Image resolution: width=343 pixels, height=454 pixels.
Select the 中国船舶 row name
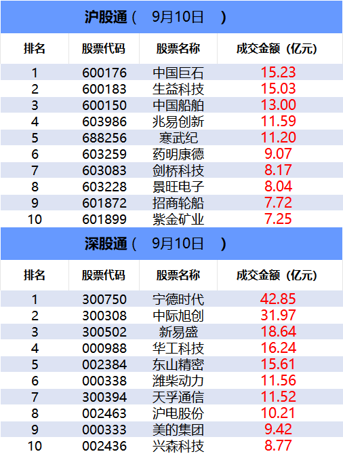click(x=178, y=105)
